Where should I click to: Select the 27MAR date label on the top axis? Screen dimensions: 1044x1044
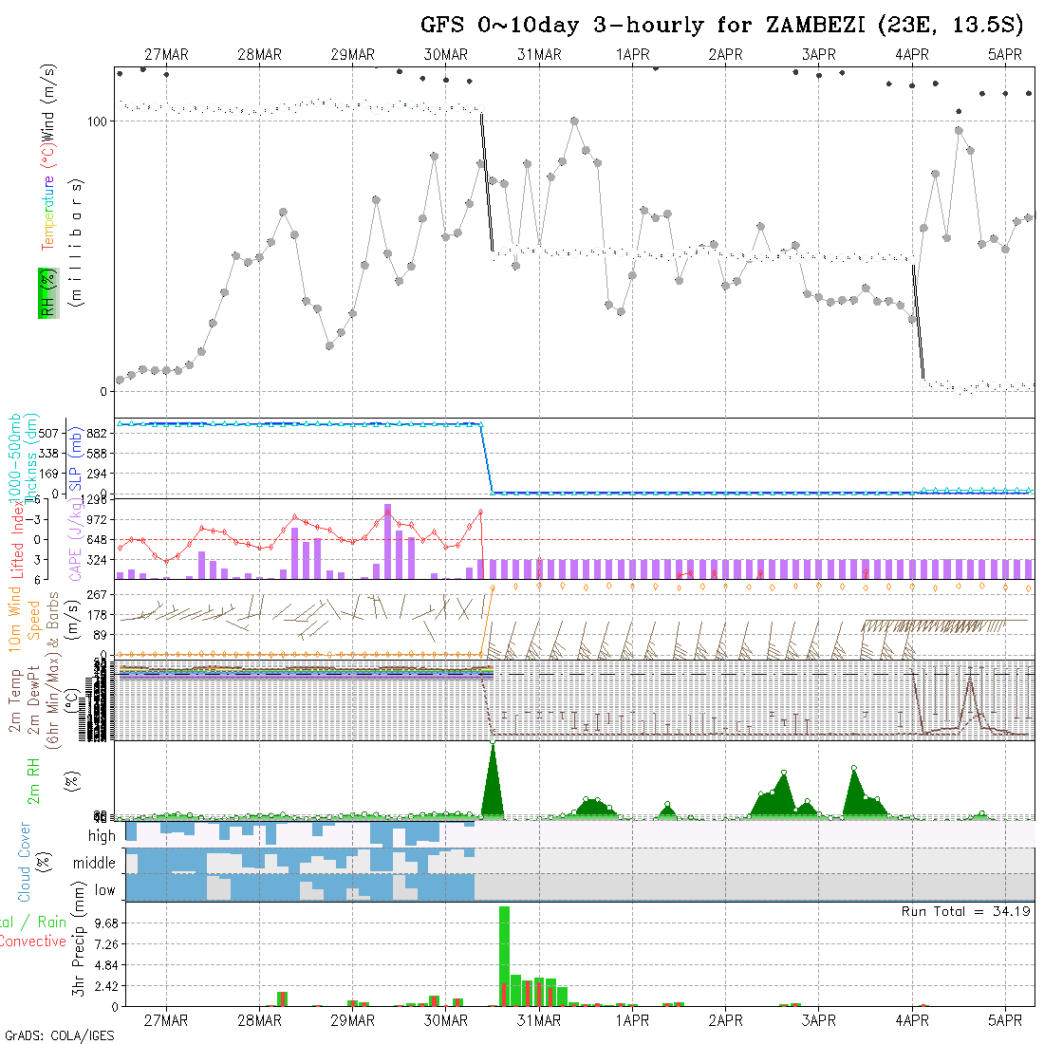pyautogui.click(x=166, y=55)
